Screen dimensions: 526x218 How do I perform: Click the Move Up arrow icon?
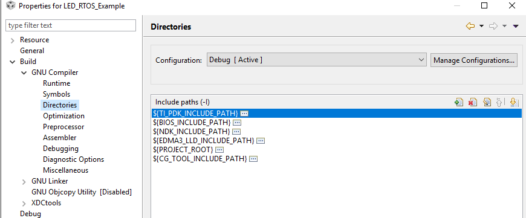click(499, 102)
